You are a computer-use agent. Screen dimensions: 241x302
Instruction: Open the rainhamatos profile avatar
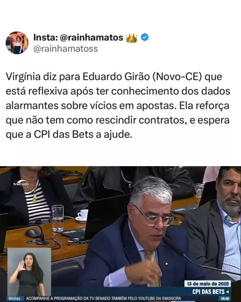(17, 43)
